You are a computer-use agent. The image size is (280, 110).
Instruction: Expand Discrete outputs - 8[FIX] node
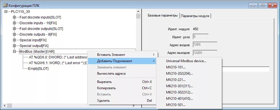tap(14, 34)
